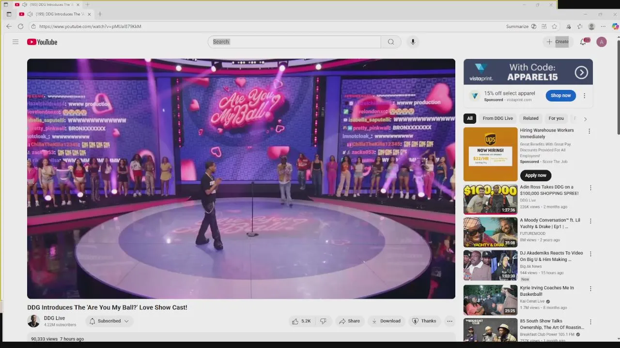The height and width of the screenshot is (348, 620).
Task: Add this page to favorites star
Action: pyautogui.click(x=555, y=27)
